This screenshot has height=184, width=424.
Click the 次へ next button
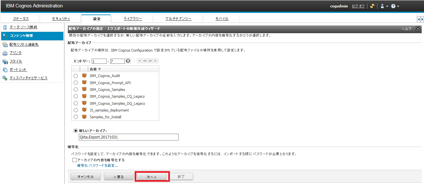[x=152, y=177]
